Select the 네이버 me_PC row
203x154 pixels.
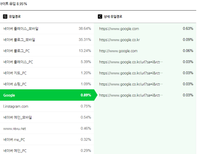(47, 140)
